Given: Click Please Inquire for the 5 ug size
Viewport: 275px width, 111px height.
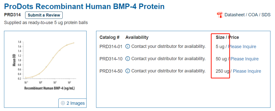Looking at the screenshot, I should click(242, 47).
